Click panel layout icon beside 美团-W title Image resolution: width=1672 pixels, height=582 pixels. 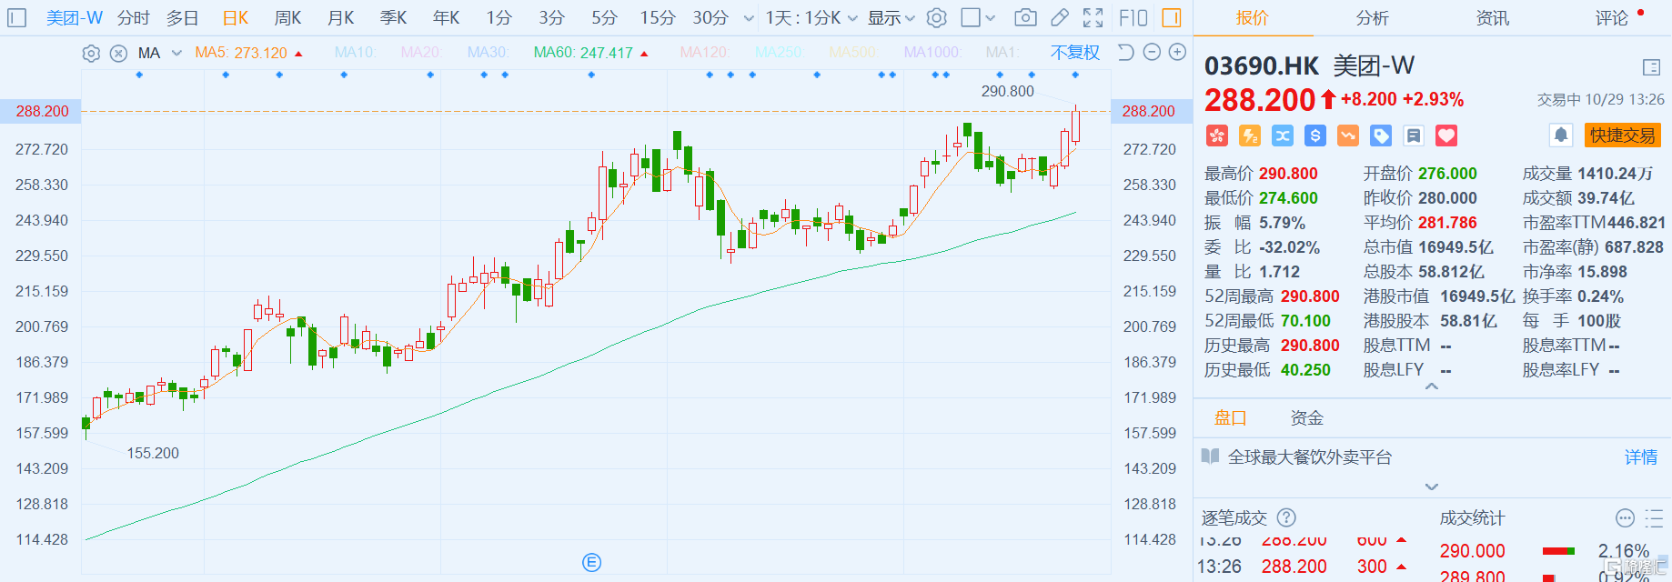click(1652, 67)
